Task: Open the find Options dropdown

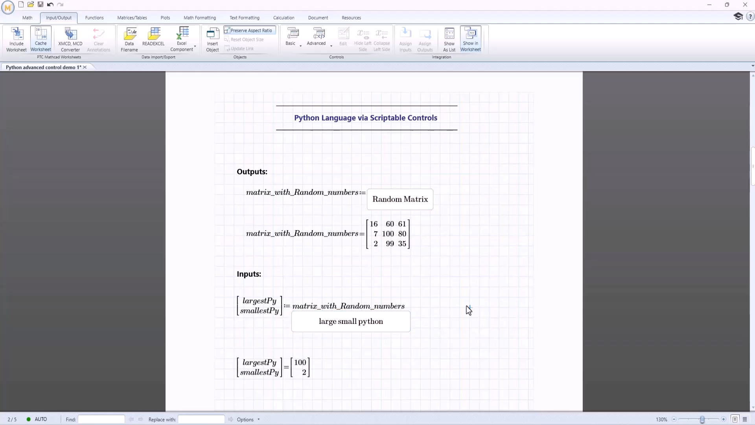Action: pos(258,419)
